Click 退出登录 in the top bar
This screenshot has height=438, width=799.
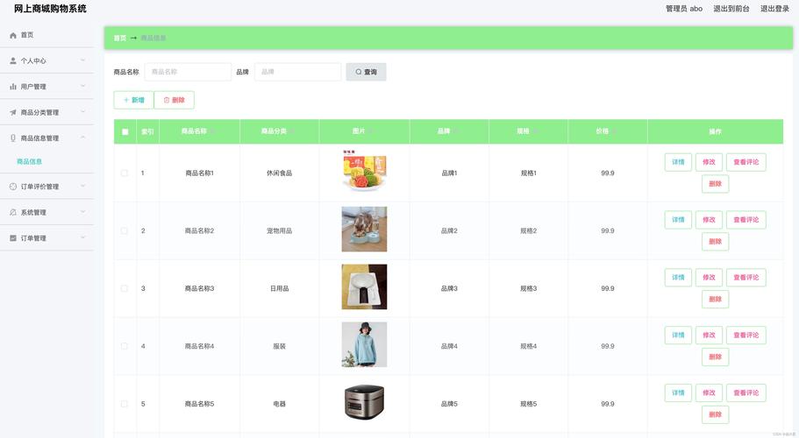774,9
